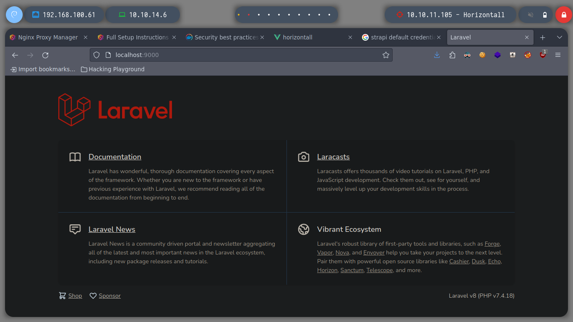Open the Shop link
This screenshot has height=322, width=573.
pyautogui.click(x=75, y=296)
